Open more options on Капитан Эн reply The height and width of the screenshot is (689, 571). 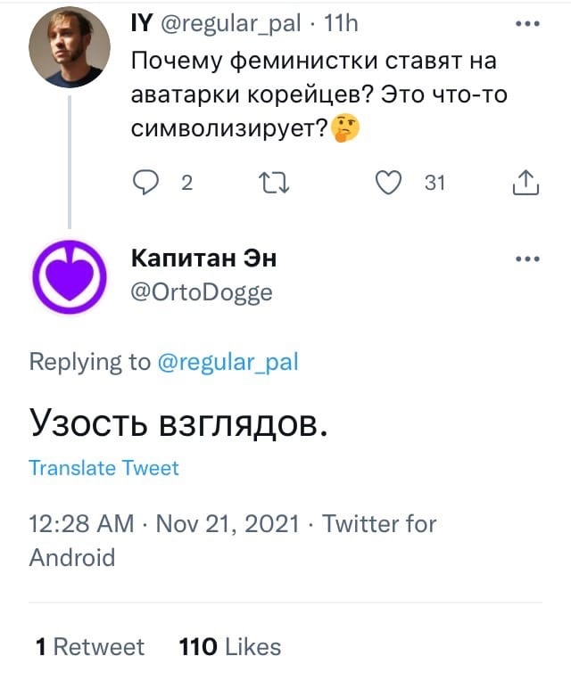[x=528, y=259]
